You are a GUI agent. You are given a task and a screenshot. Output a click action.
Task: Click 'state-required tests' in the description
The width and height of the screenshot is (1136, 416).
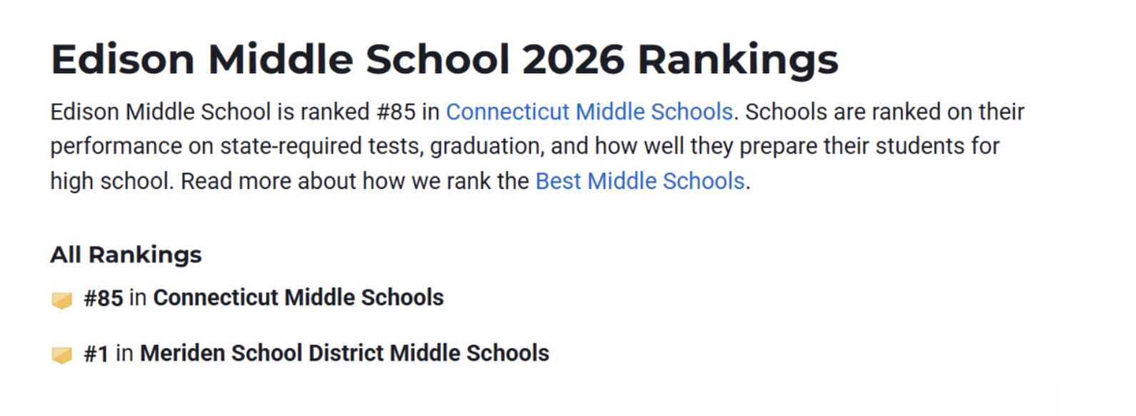click(321, 146)
